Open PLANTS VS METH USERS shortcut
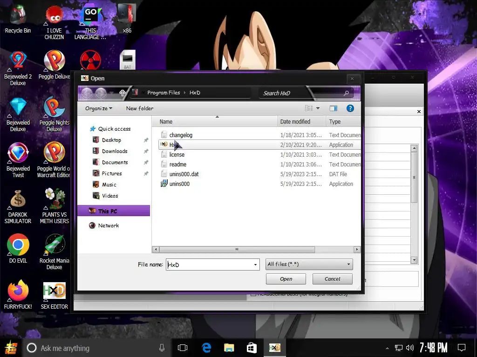This screenshot has height=357, width=477. 54,206
